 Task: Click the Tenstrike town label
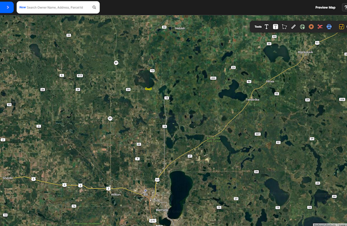(x=252, y=100)
